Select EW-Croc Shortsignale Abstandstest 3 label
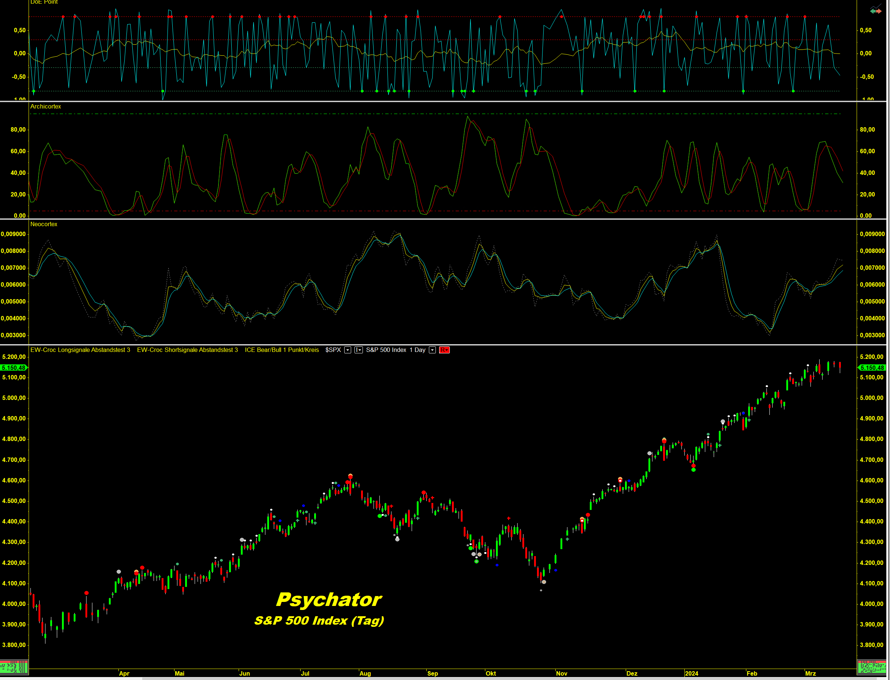 tap(187, 350)
